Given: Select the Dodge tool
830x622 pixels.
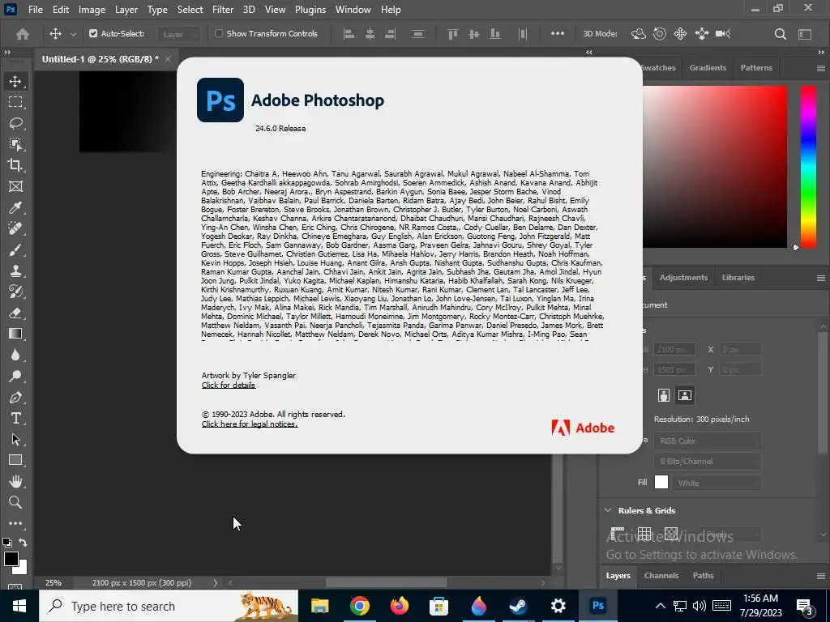Looking at the screenshot, I should [15, 376].
